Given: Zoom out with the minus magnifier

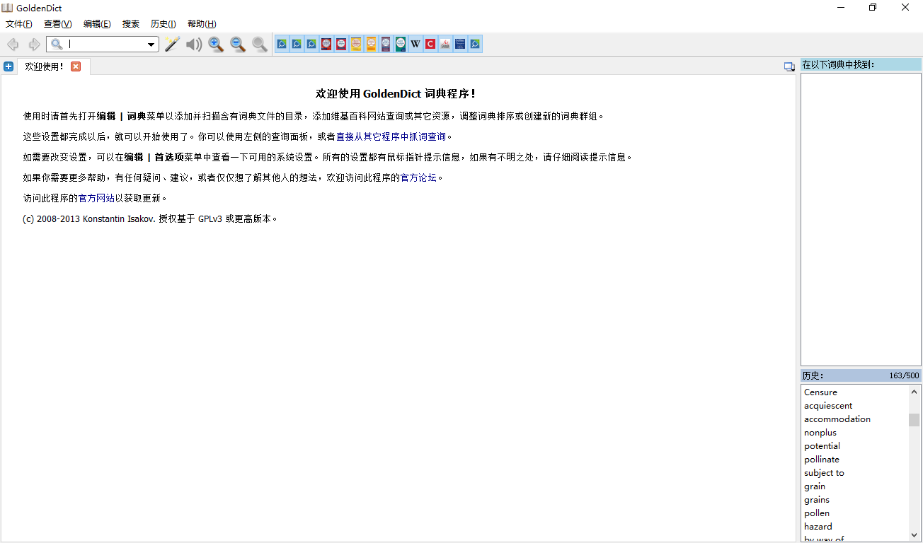Looking at the screenshot, I should pos(238,45).
